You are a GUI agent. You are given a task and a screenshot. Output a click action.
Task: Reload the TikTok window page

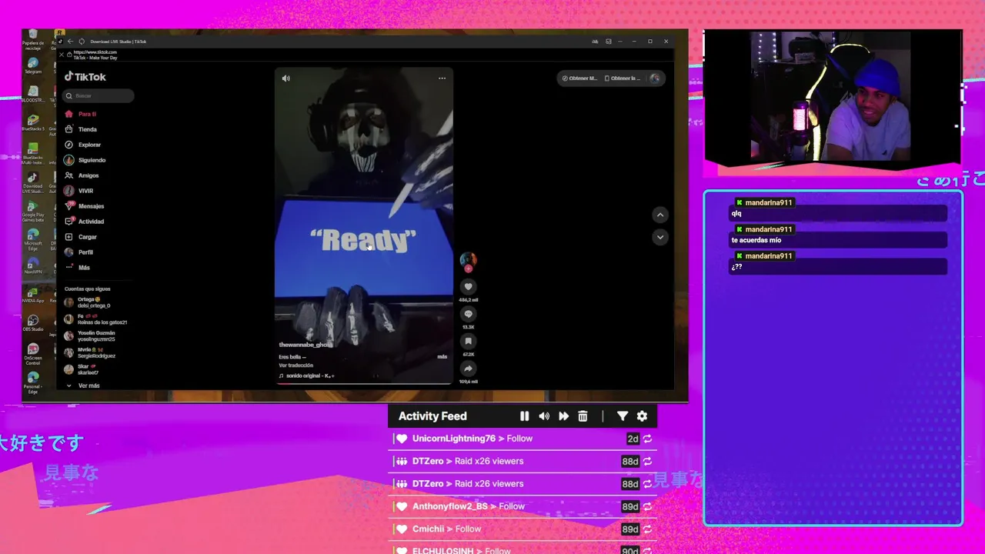80,42
